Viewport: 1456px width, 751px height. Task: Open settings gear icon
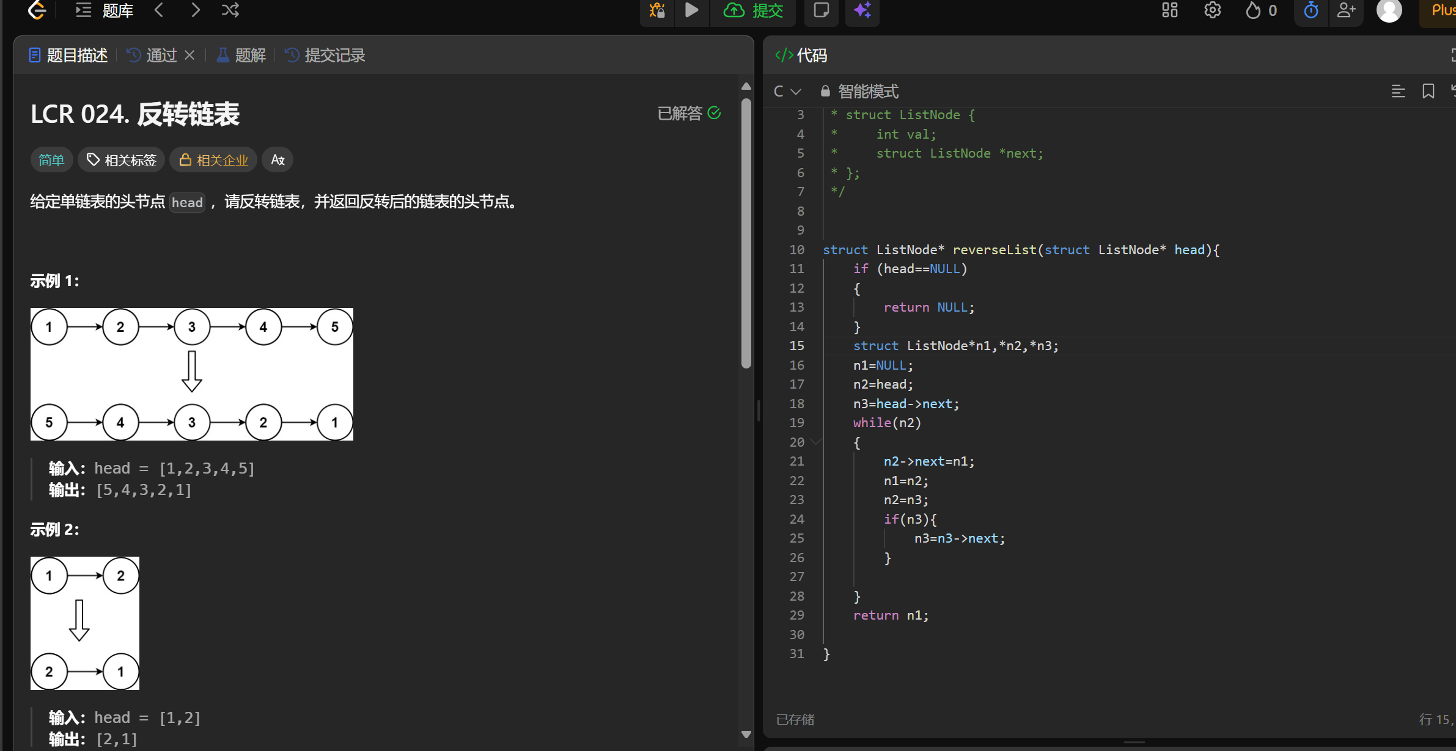point(1213,10)
